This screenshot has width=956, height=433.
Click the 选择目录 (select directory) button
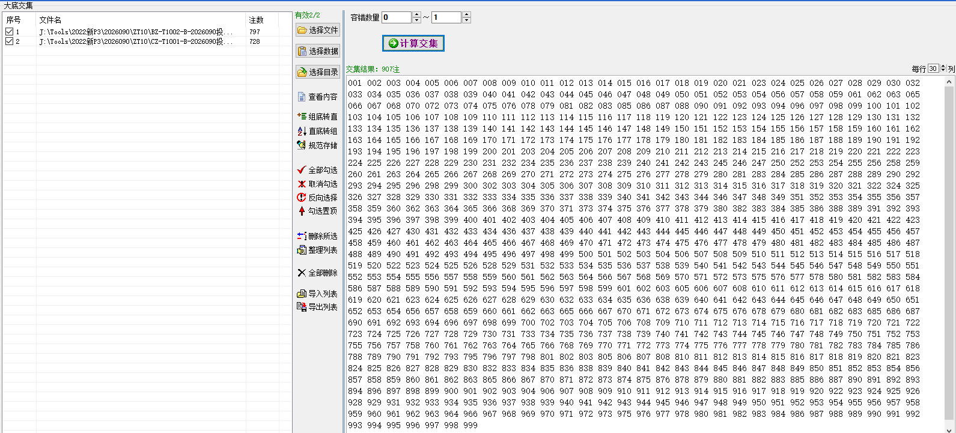click(x=318, y=72)
